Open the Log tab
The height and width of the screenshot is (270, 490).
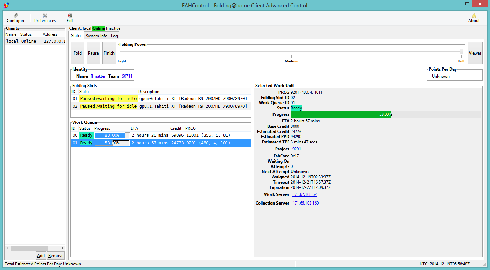(115, 36)
